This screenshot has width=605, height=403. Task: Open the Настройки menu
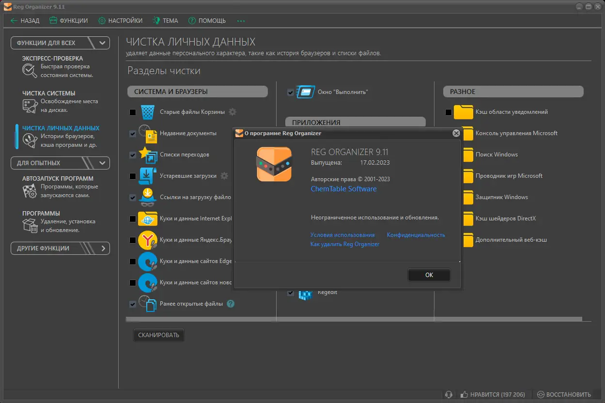coord(120,21)
